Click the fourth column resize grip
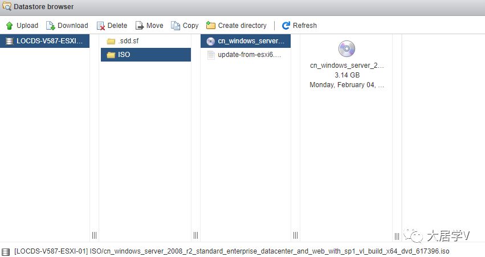The image size is (485, 257). (397, 236)
